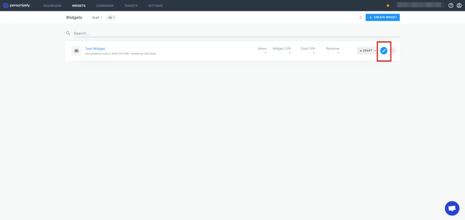Go to the Dashboard menu
The image size is (465, 220).
(x=52, y=5)
